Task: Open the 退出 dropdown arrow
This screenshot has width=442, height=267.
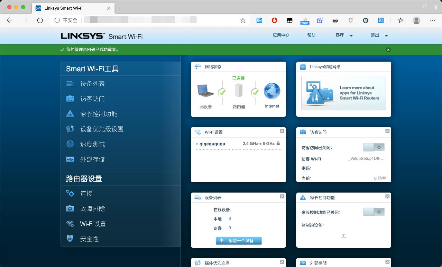Action: coord(386,35)
